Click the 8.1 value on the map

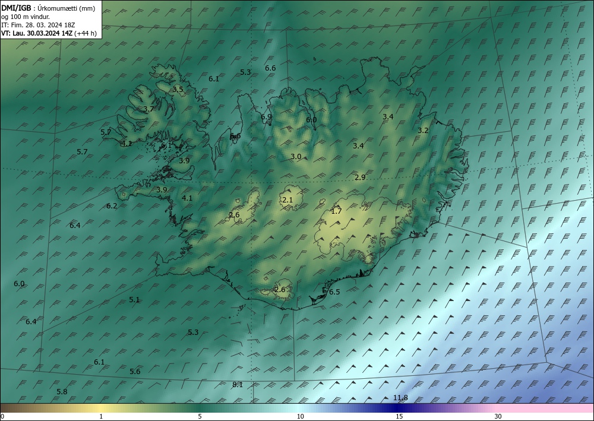[238, 385]
